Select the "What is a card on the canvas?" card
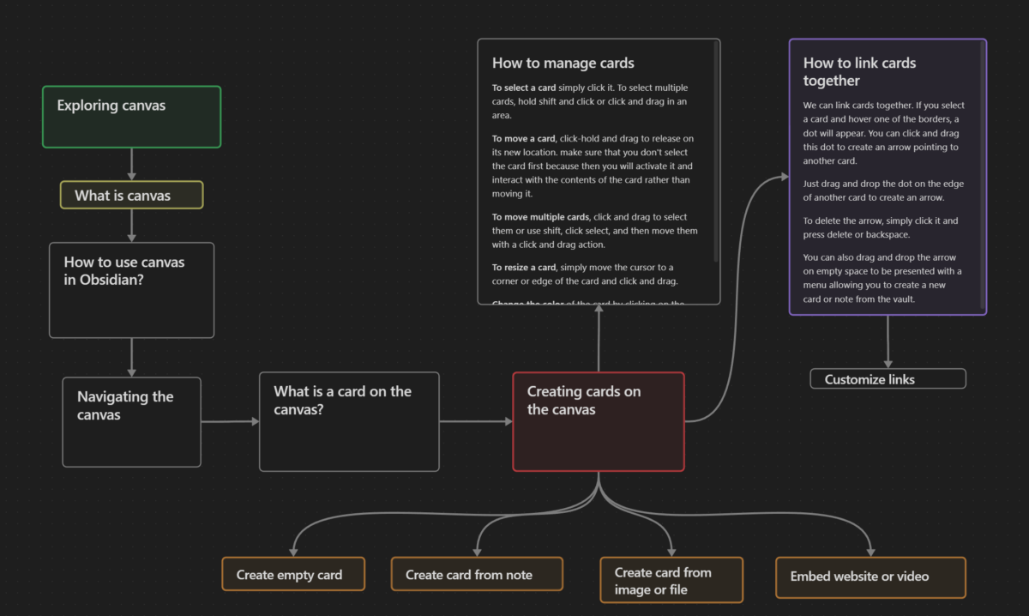Viewport: 1029px width, 616px height. [349, 421]
